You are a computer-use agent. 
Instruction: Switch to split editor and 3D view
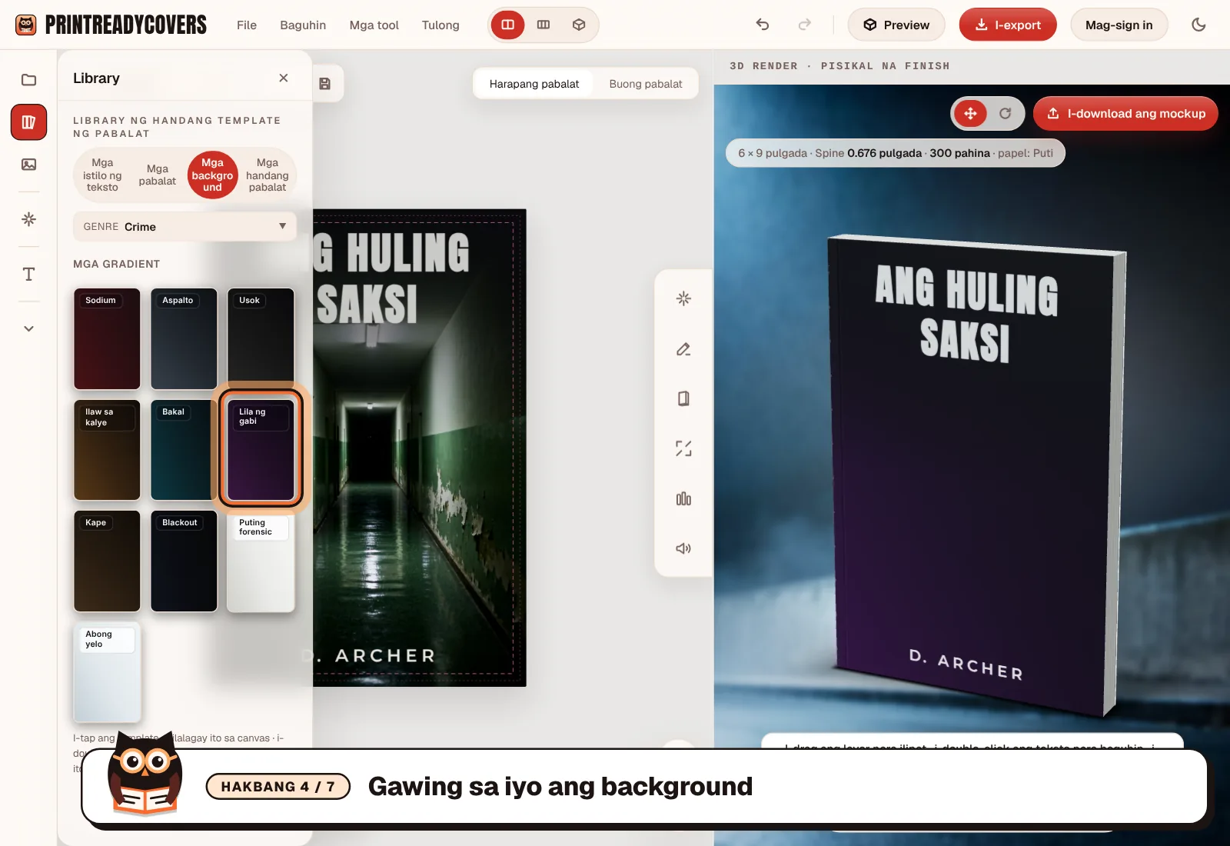508,25
